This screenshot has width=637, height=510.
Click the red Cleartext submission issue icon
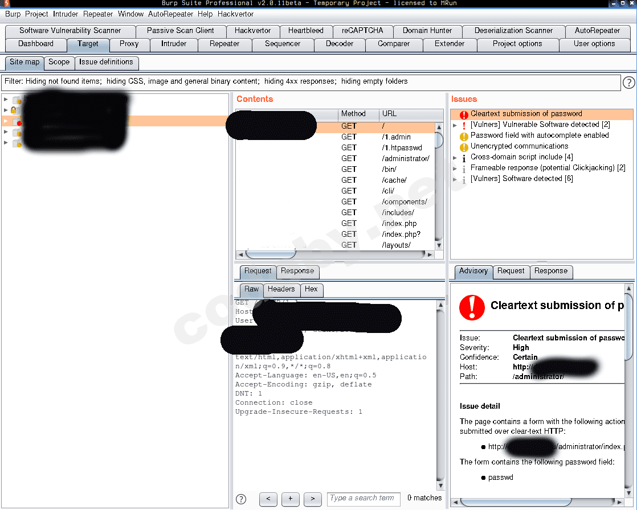point(464,114)
